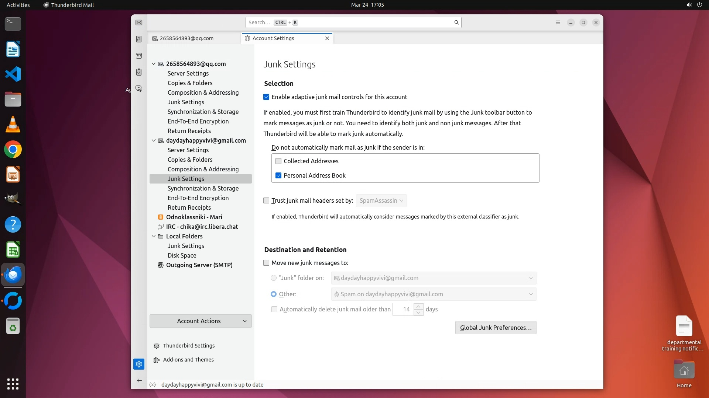709x398 pixels.
Task: Enable Move new junk messages to
Action: [x=266, y=263]
